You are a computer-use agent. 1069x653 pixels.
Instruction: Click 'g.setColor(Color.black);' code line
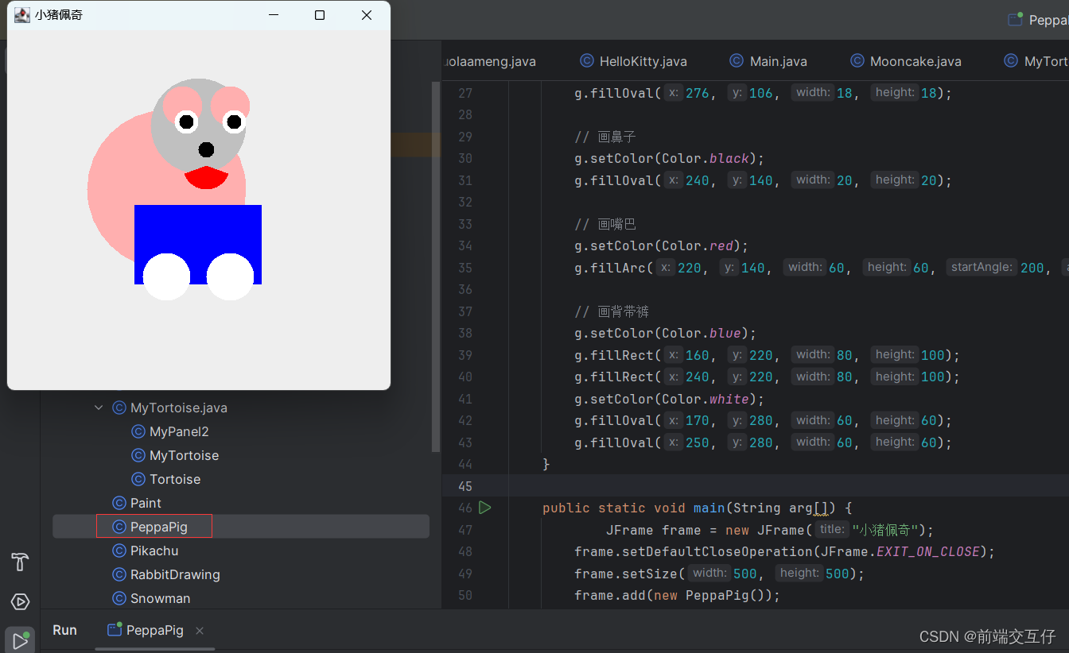[x=669, y=158]
